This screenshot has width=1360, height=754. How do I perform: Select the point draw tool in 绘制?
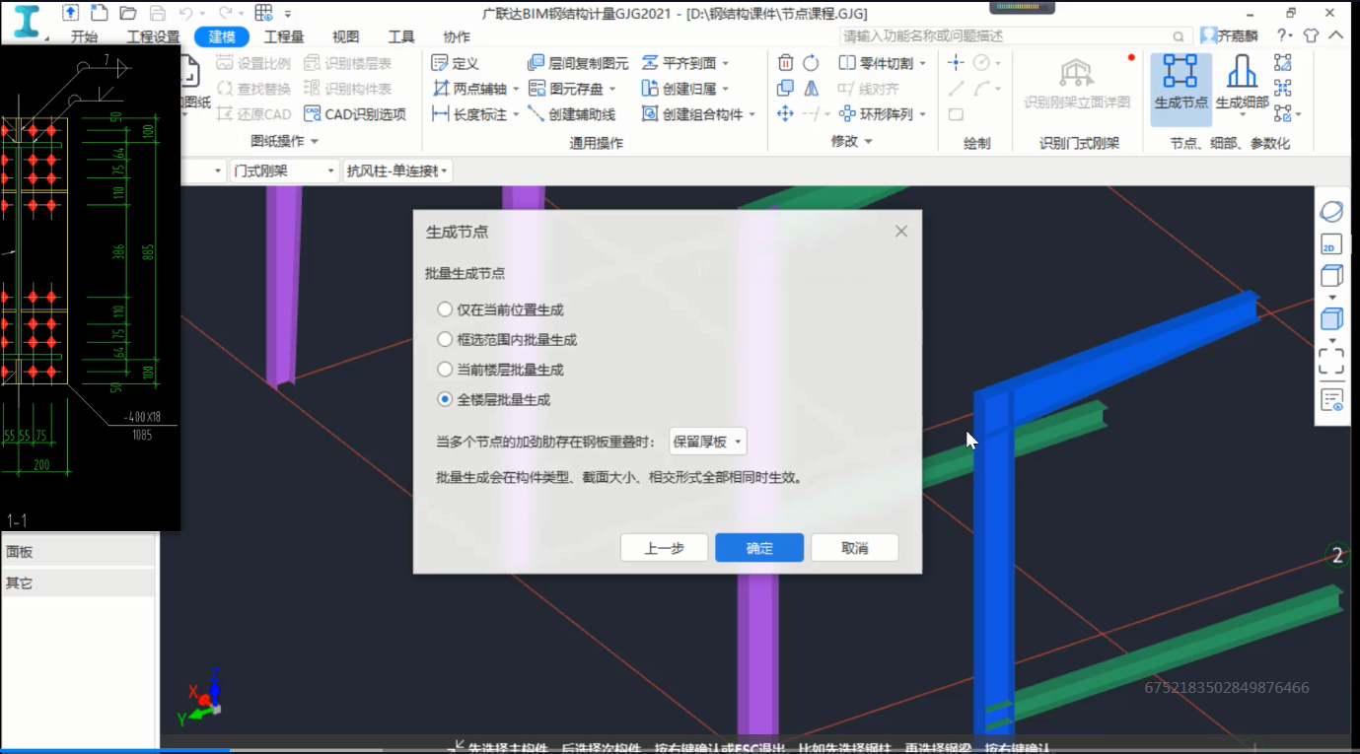coord(956,63)
